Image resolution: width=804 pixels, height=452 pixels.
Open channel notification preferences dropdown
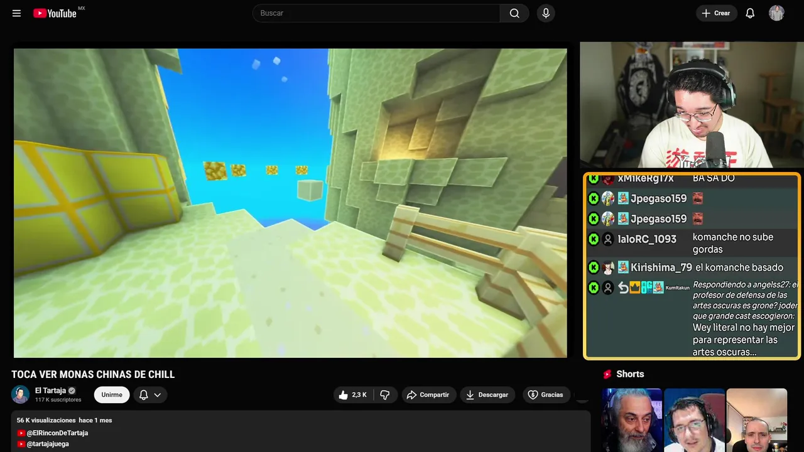point(149,395)
